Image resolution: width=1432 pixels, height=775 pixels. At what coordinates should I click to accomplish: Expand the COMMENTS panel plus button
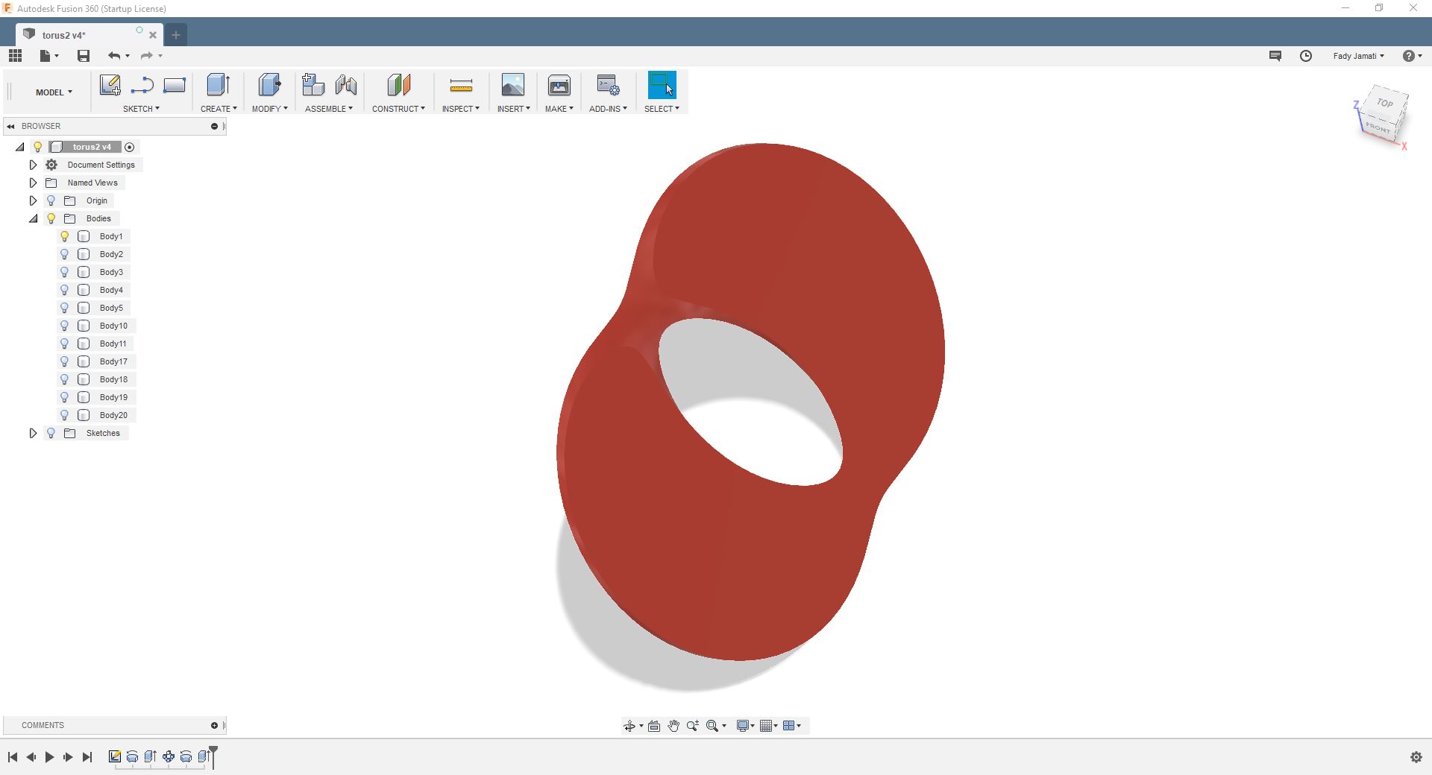(x=214, y=725)
